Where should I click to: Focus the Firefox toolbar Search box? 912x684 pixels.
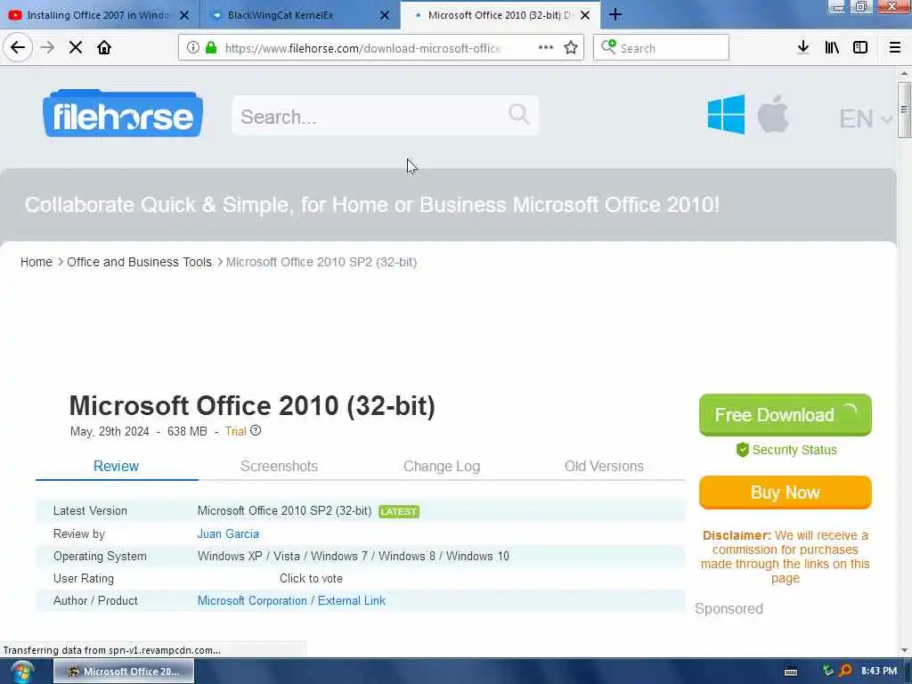tap(661, 47)
